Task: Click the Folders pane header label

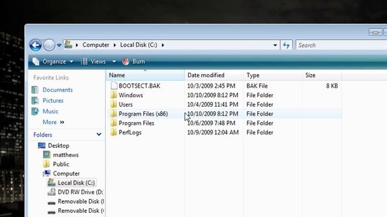Action: tap(43, 135)
